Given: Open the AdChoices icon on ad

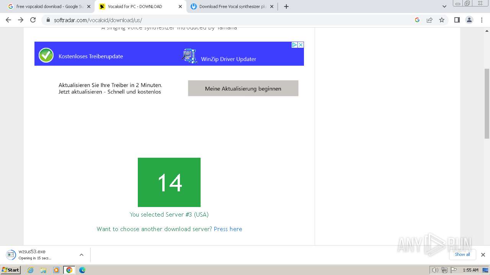Looking at the screenshot, I should pyautogui.click(x=295, y=45).
